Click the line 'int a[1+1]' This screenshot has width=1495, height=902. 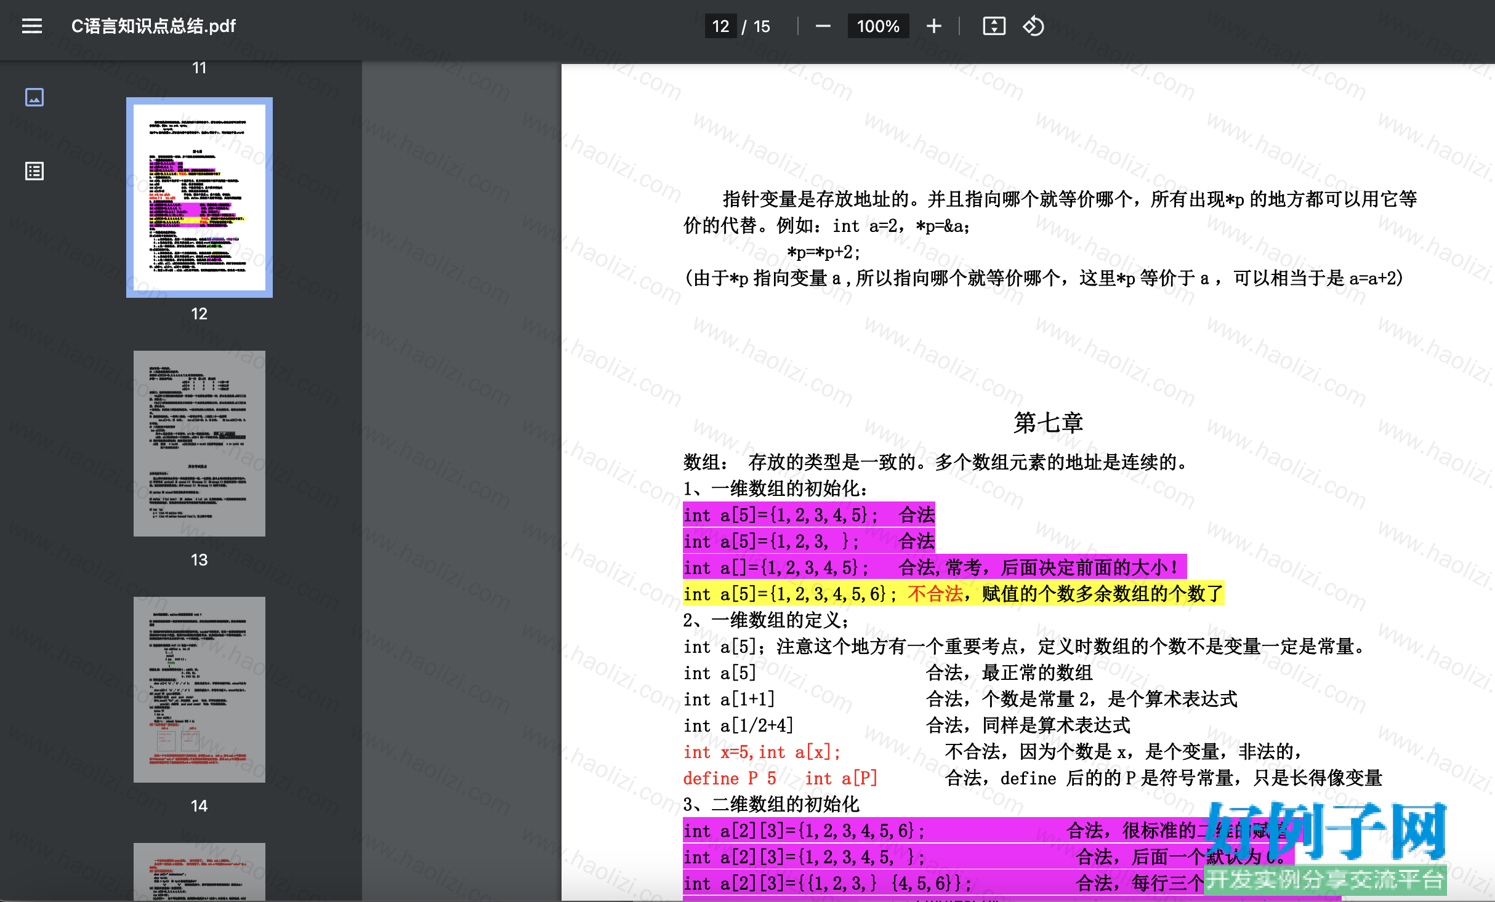(x=729, y=699)
